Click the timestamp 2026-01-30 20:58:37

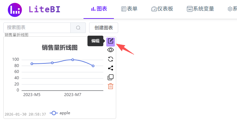(25, 114)
